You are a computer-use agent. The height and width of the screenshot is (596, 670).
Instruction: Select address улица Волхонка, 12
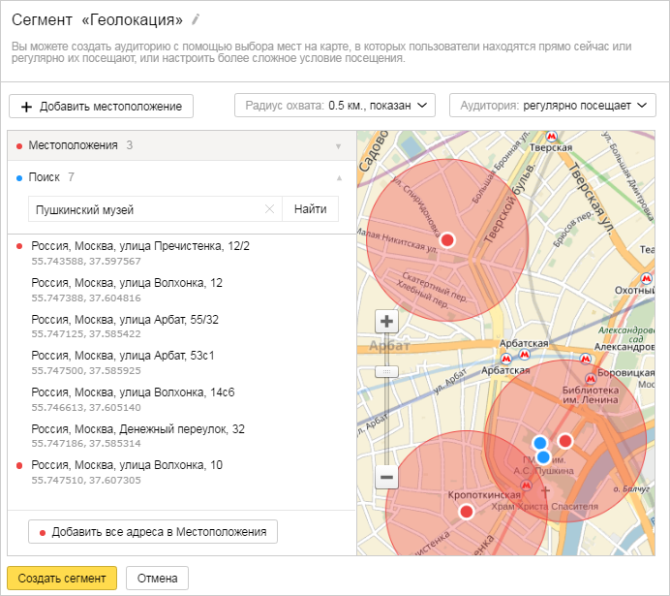click(x=127, y=283)
